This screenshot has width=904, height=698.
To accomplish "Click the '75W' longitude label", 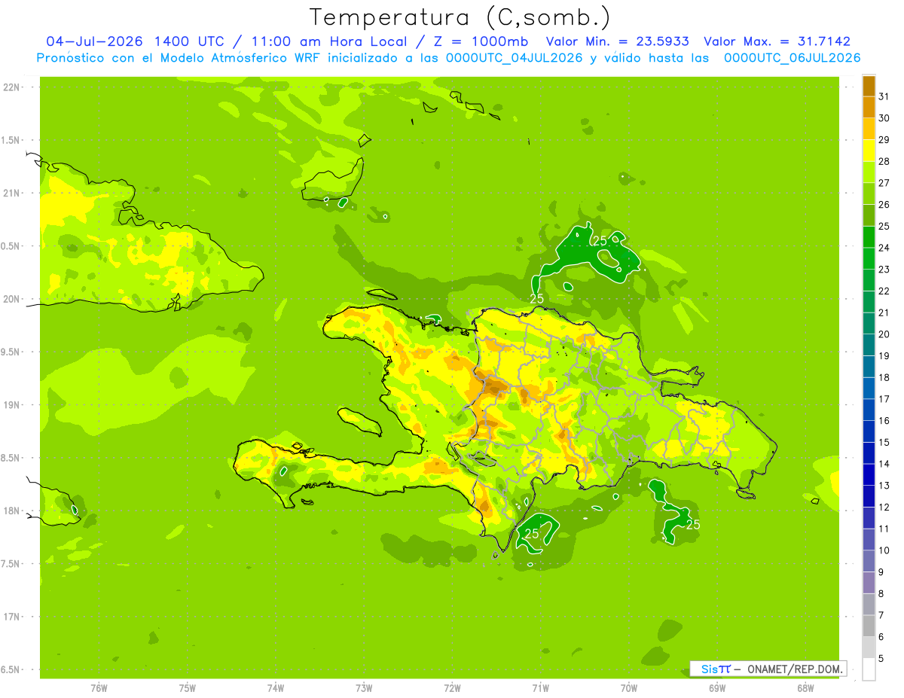I will 188,688.
